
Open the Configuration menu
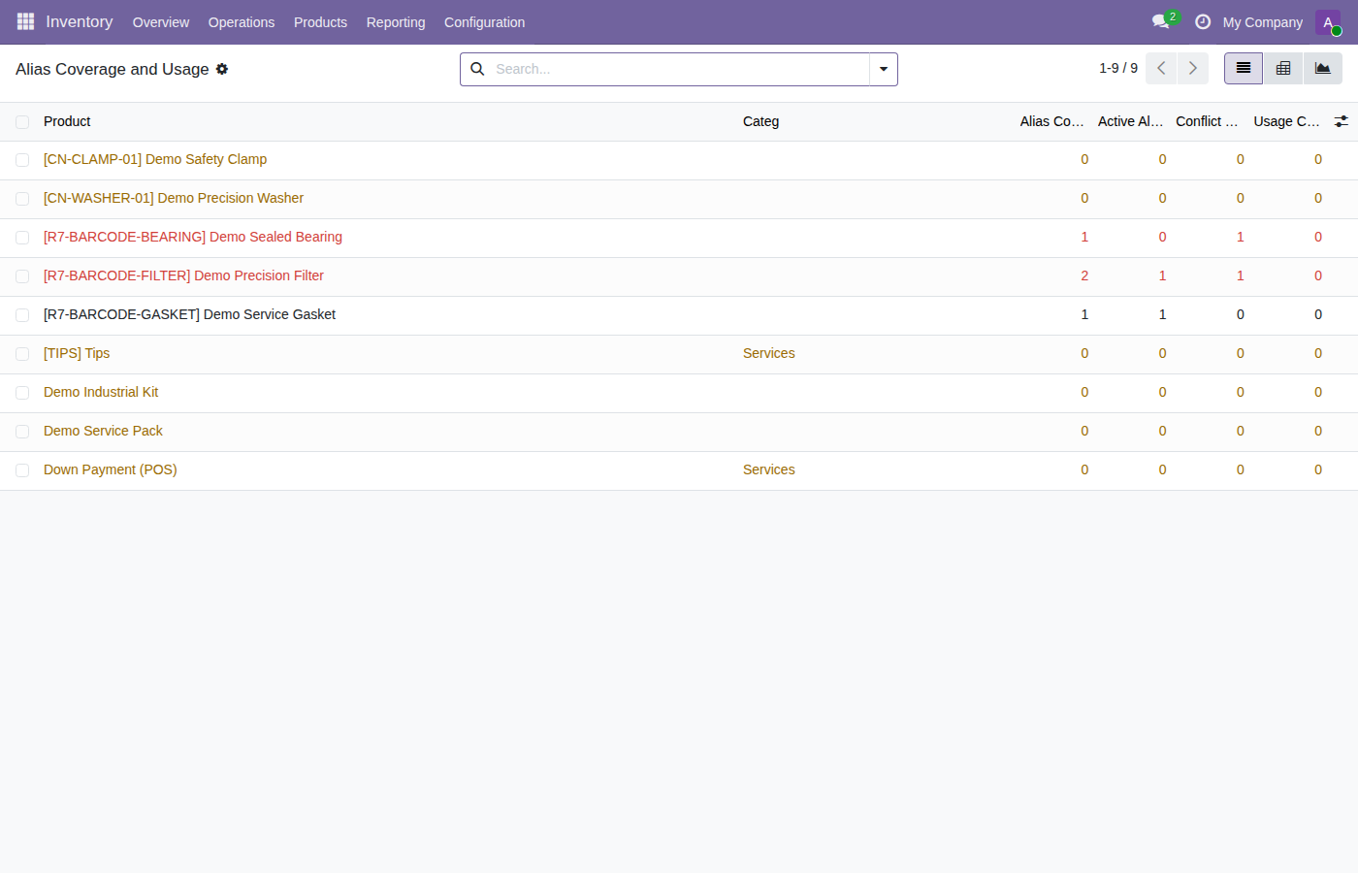pyautogui.click(x=484, y=22)
